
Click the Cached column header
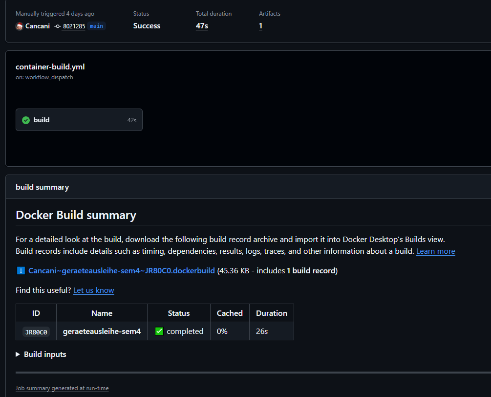tap(230, 313)
